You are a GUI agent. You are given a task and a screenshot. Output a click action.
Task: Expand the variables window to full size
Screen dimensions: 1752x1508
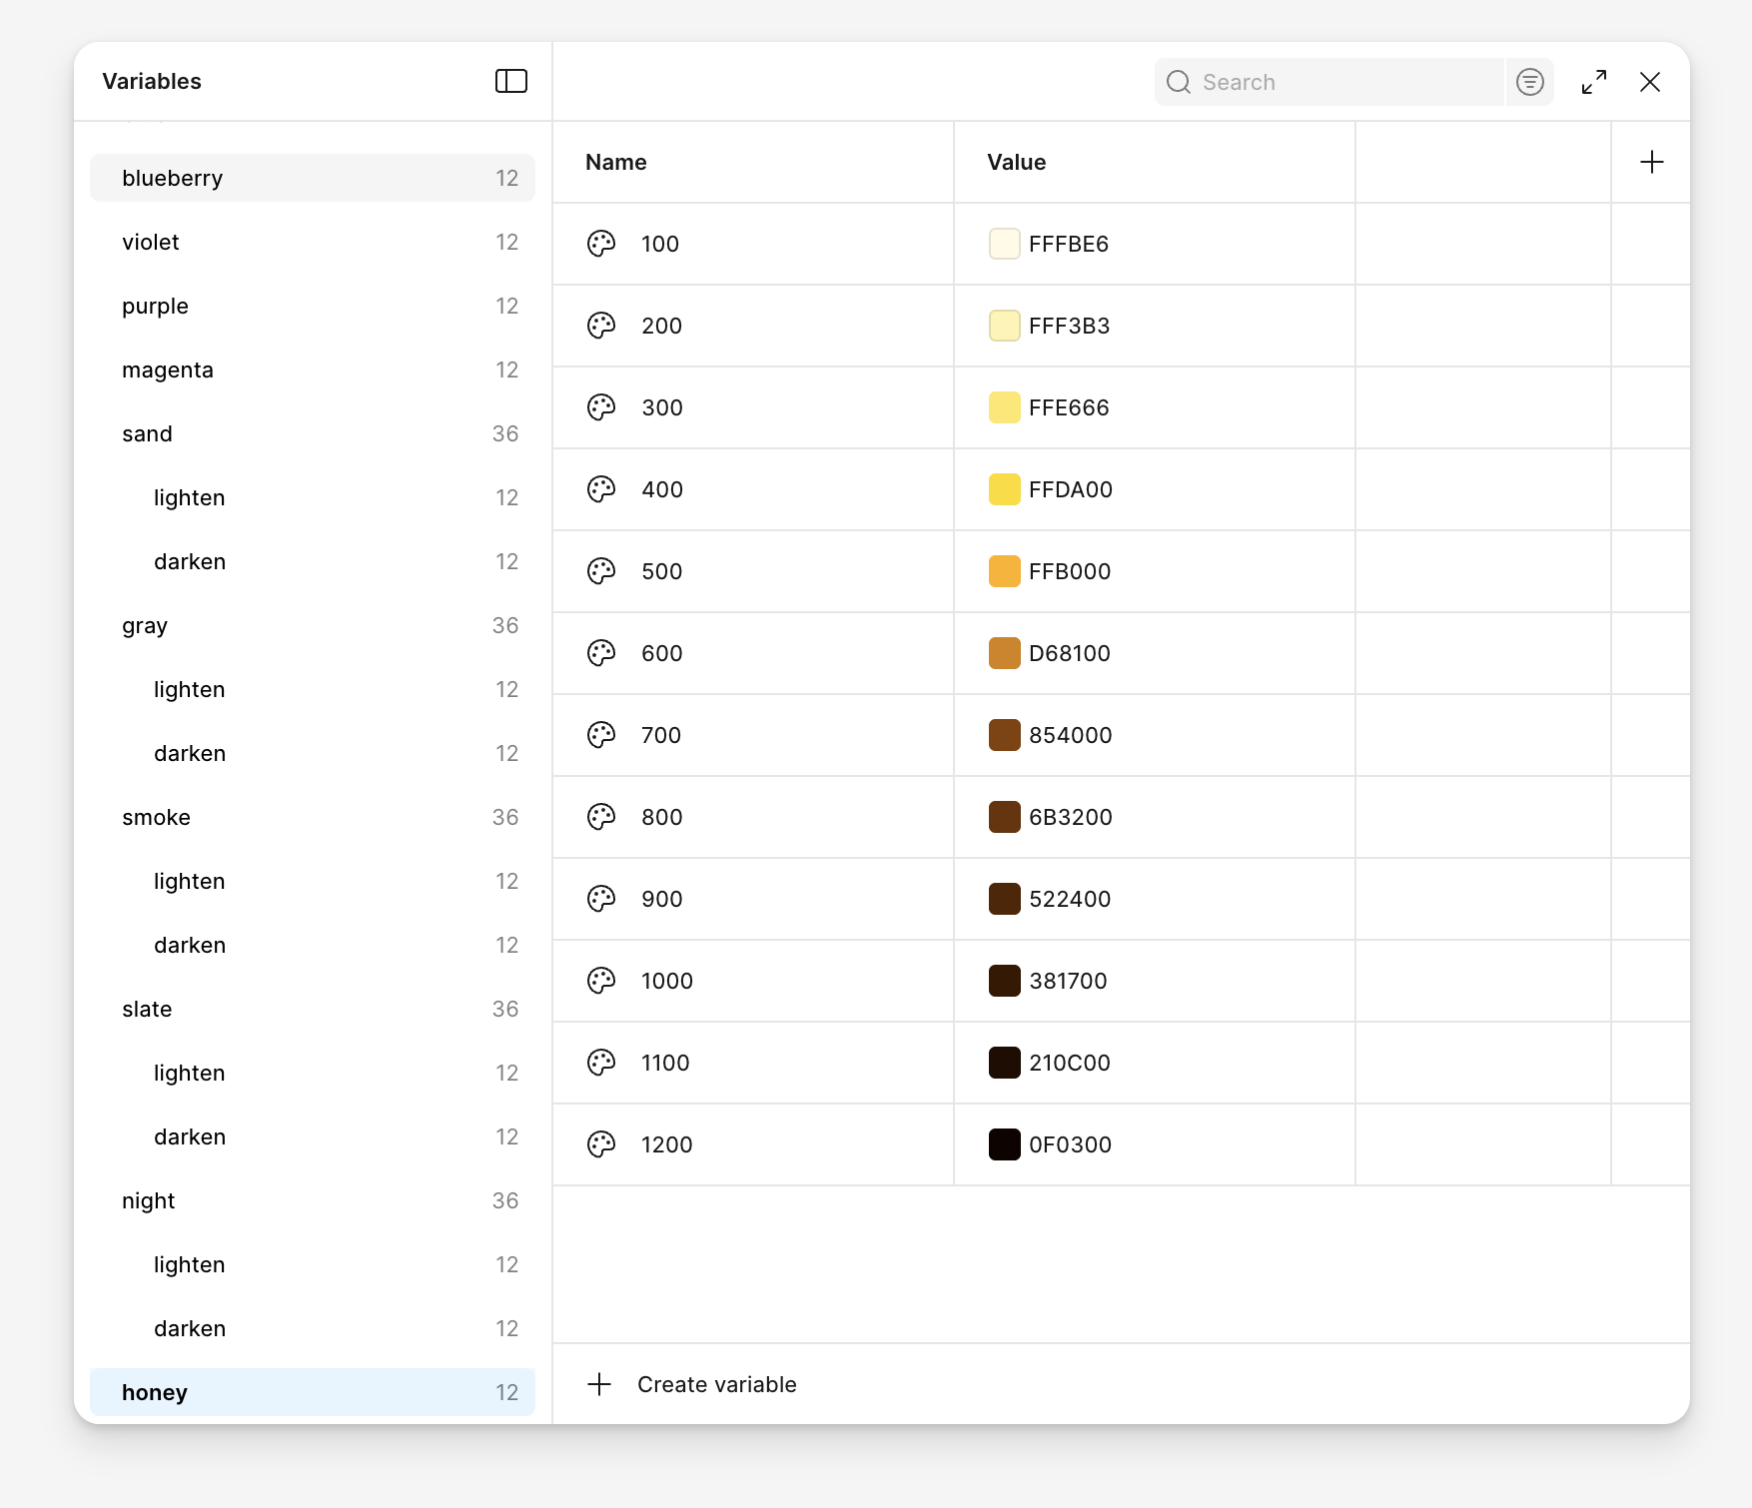(1593, 82)
